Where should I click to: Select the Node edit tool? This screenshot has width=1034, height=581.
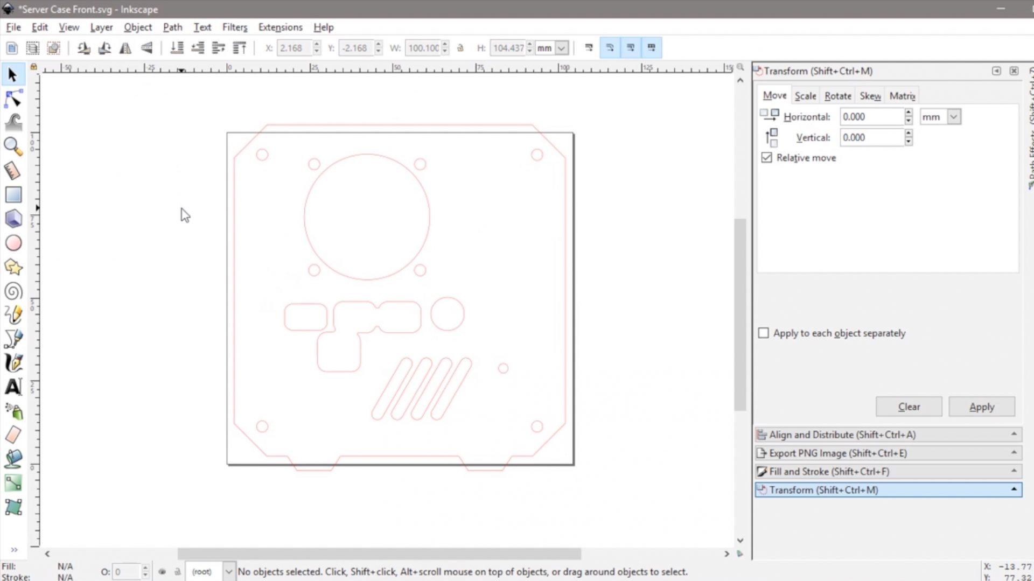13,99
